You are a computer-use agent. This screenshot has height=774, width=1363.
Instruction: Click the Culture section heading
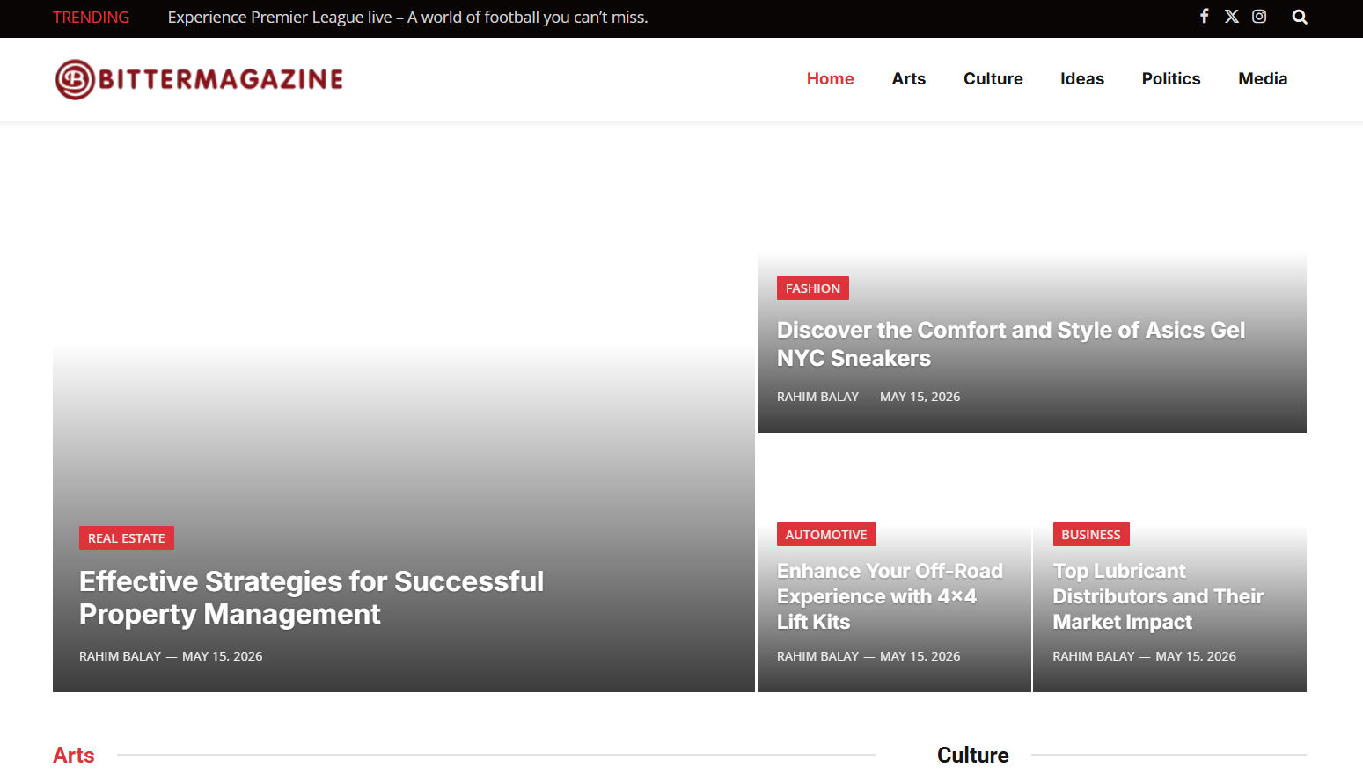973,756
